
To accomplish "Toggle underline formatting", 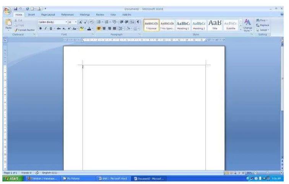I will (51, 29).
